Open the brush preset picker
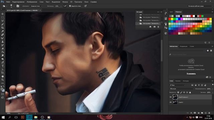This screenshot has height=120, width=214. pyautogui.click(x=12, y=6)
